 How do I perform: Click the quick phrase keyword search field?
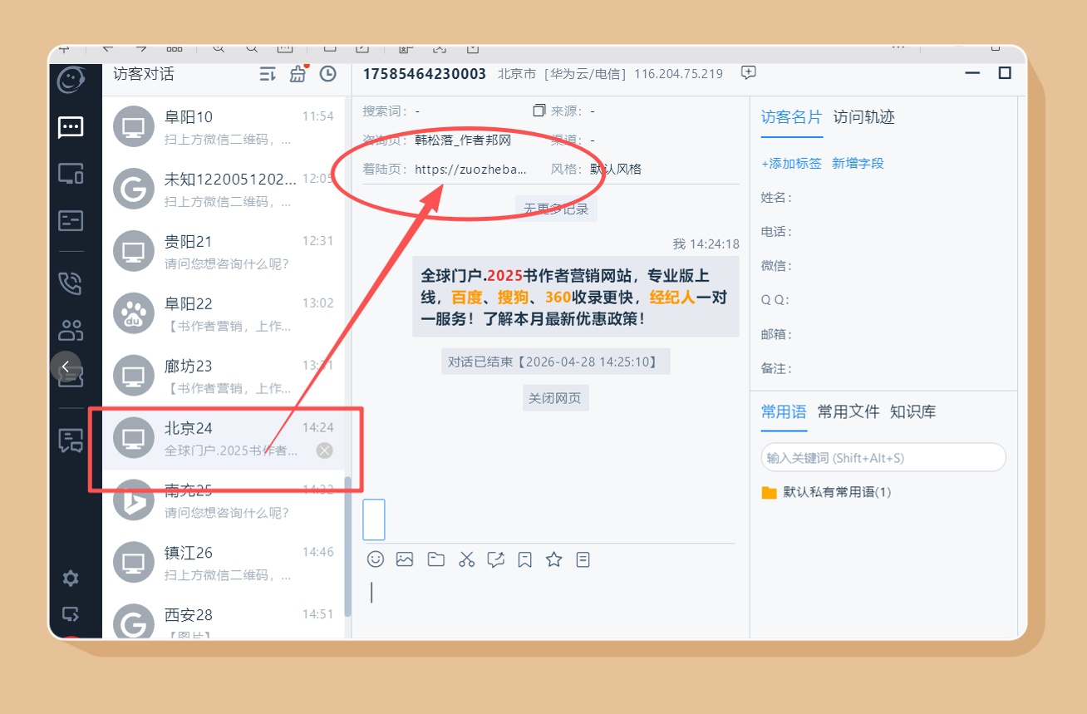(x=883, y=458)
